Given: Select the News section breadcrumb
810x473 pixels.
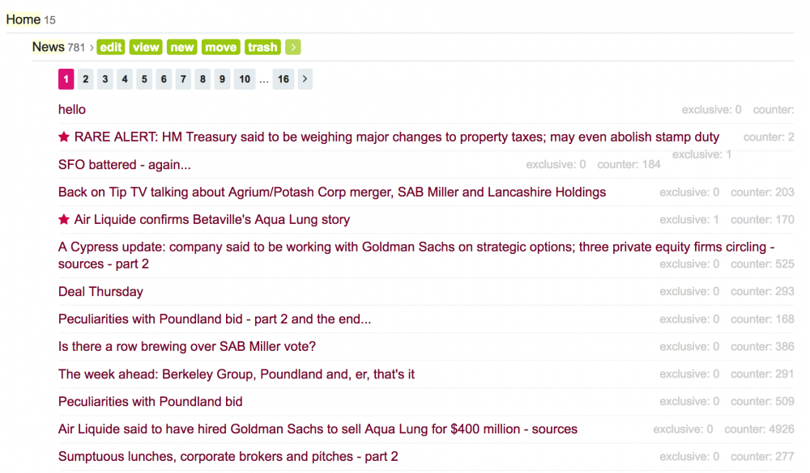Looking at the screenshot, I should pyautogui.click(x=48, y=46).
